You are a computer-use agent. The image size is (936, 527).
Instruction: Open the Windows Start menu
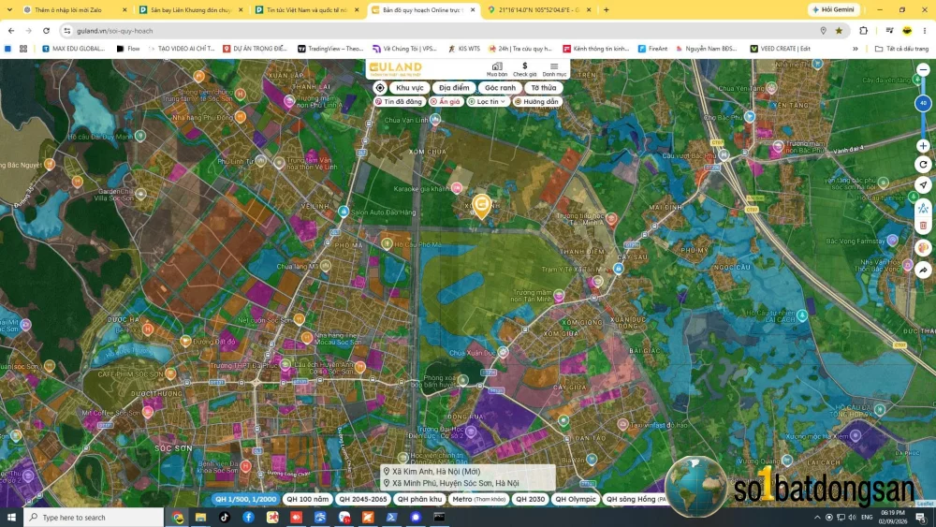(10, 517)
